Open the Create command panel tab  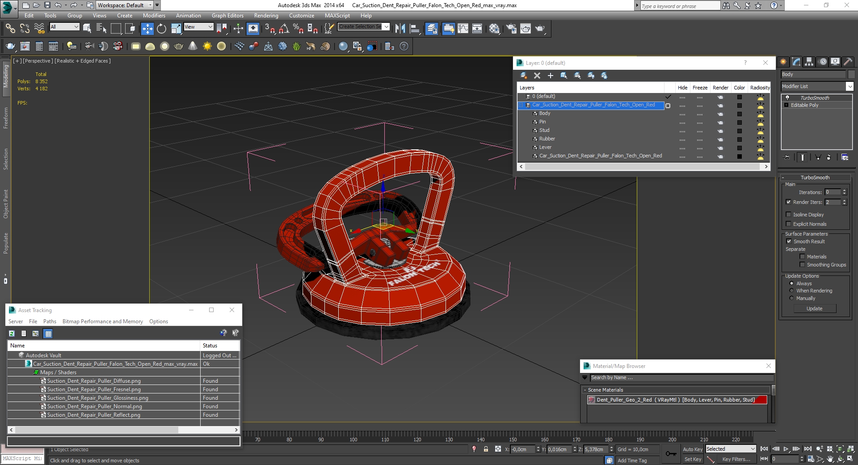coord(783,62)
